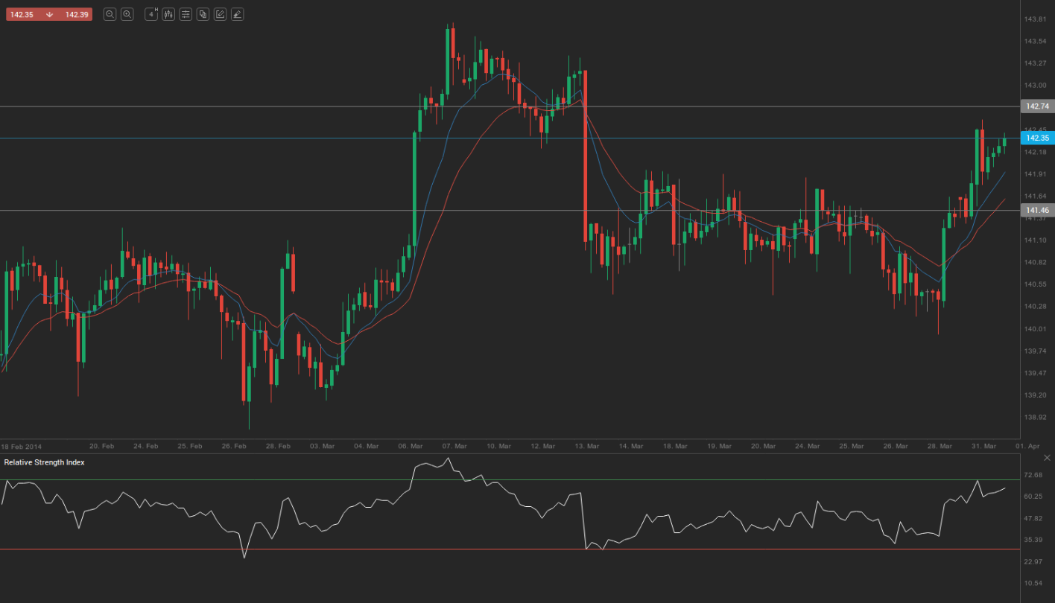The image size is (1055, 603).
Task: Click the zoom in magnifier icon
Action: click(127, 14)
